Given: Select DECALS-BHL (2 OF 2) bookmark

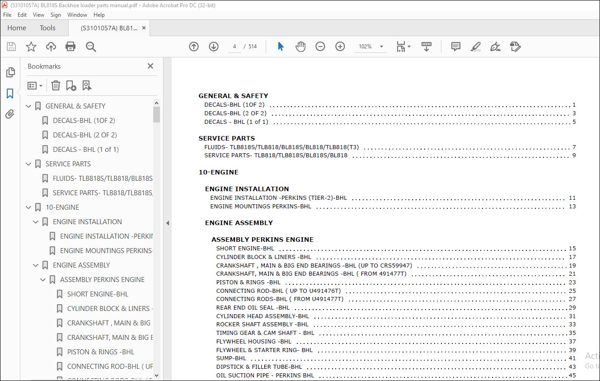Looking at the screenshot, I should [85, 135].
